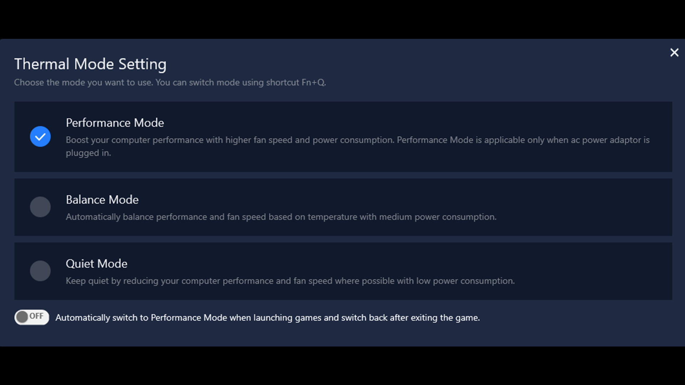This screenshot has width=685, height=385.
Task: Select the Balance Mode radio button
Action: [40, 207]
